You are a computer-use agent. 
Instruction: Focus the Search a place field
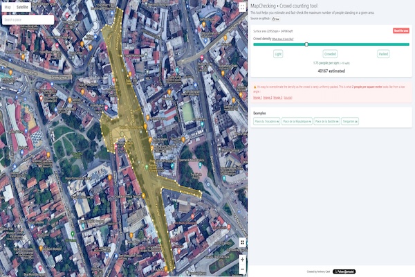(x=28, y=19)
